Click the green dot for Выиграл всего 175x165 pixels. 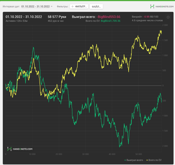[125, 160]
